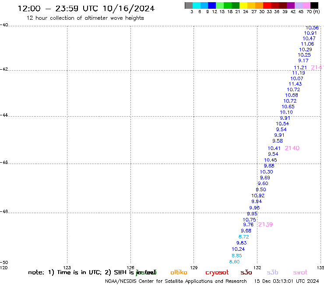Click the gray swatch in the color scale

click(189, 5)
